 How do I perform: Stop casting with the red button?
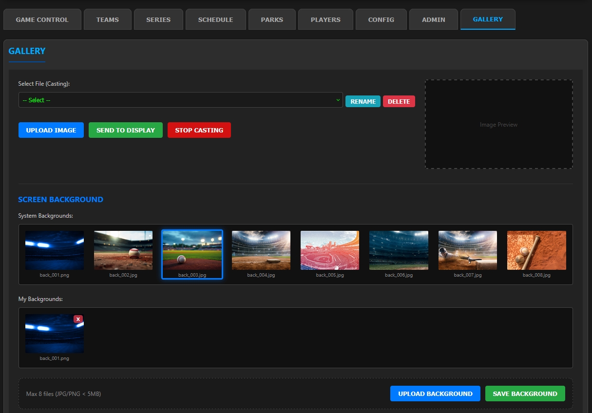click(199, 131)
